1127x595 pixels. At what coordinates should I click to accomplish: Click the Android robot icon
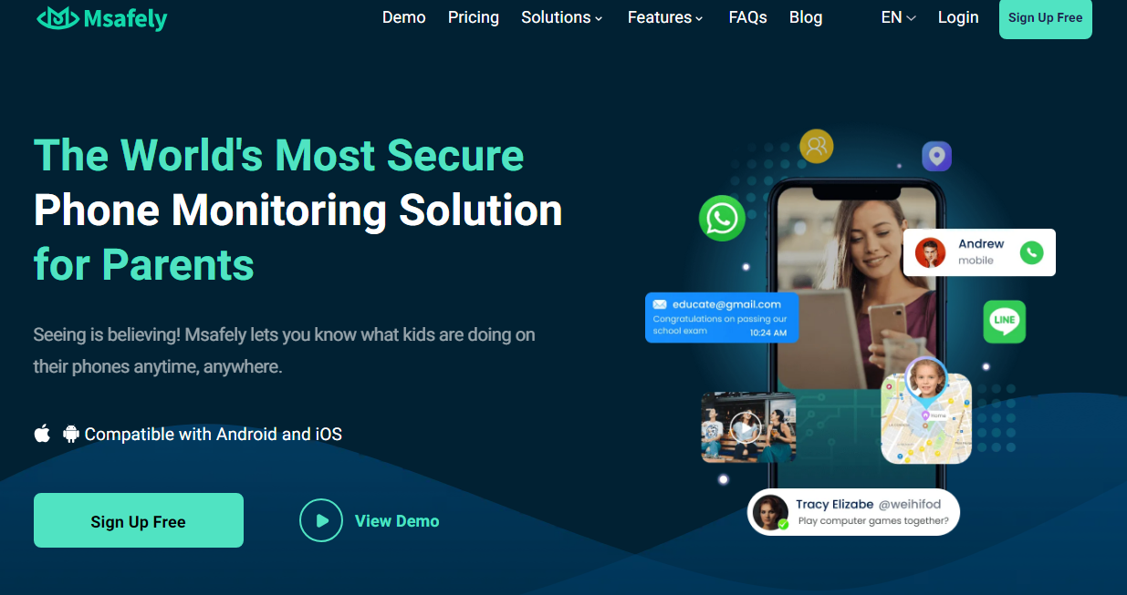tap(71, 434)
